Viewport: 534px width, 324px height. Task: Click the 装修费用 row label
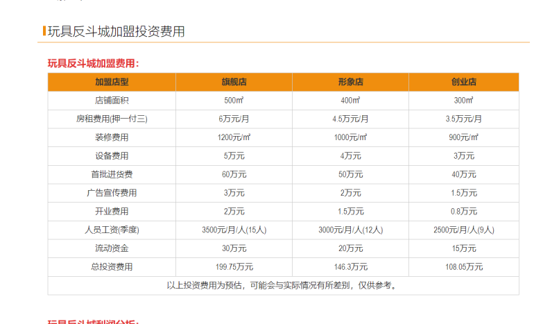click(x=112, y=137)
